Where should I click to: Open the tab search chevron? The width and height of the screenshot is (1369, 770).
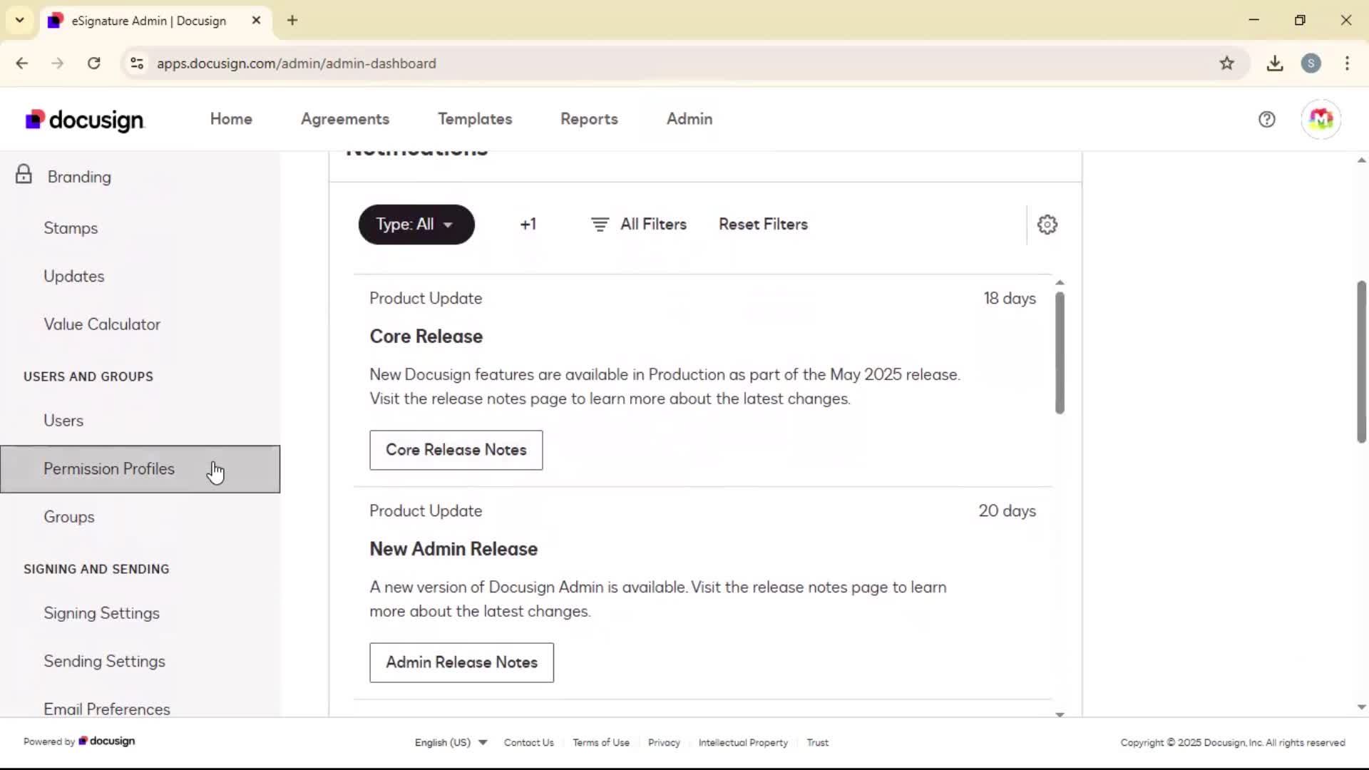(x=20, y=21)
